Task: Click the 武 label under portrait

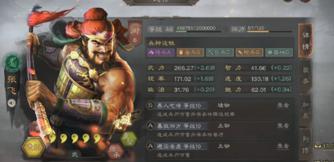Action: pos(75,154)
